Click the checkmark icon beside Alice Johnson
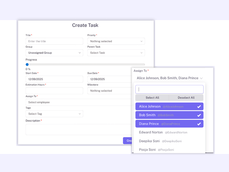This screenshot has width=229, height=172. [199, 107]
